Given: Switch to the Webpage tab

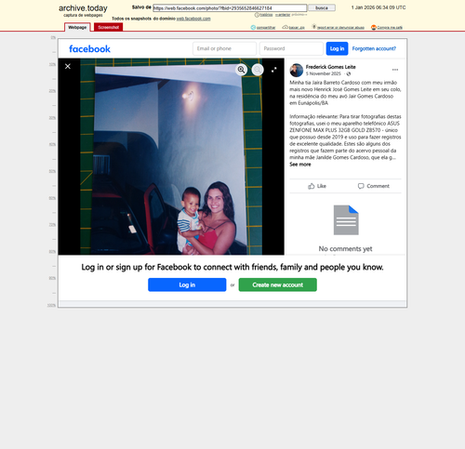Looking at the screenshot, I should pos(77,27).
